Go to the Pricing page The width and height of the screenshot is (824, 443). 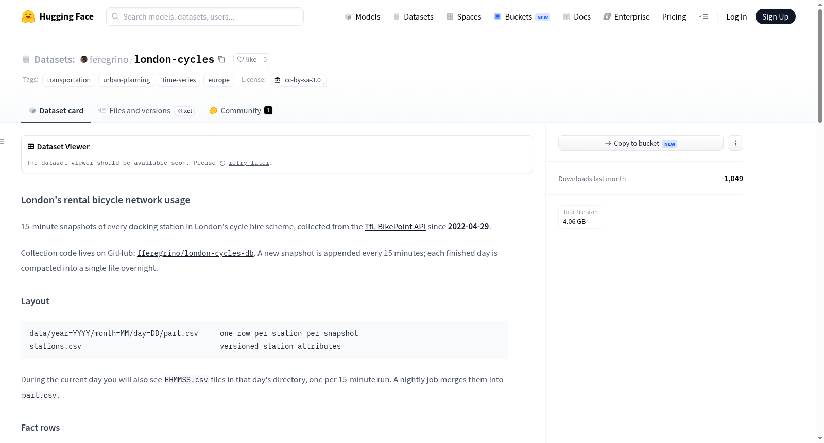(674, 16)
